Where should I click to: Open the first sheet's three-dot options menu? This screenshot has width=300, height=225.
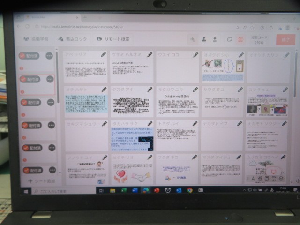(x=49, y=56)
